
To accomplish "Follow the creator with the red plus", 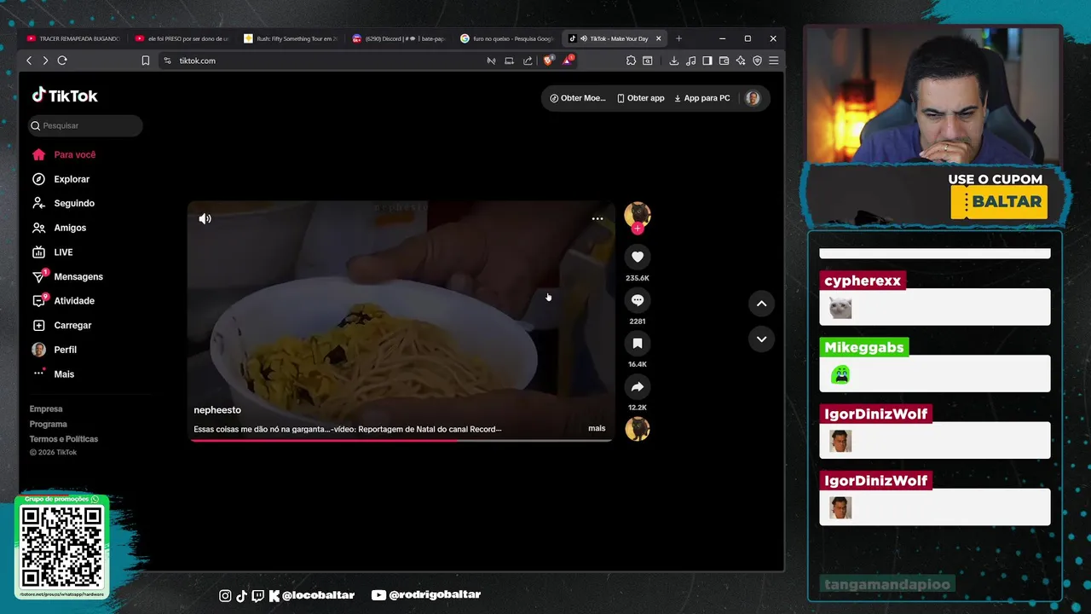I will pos(638,229).
